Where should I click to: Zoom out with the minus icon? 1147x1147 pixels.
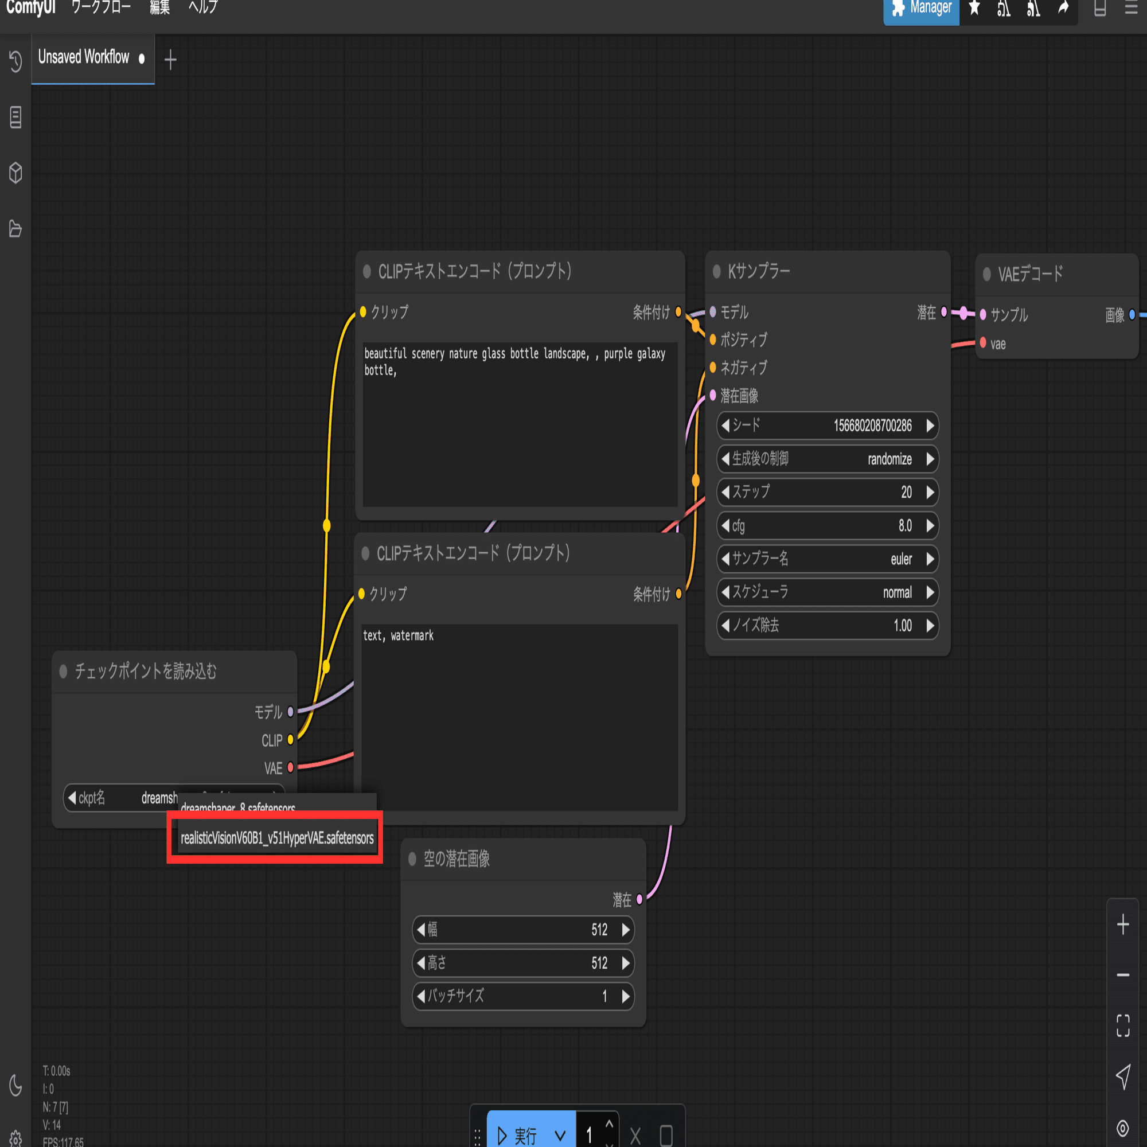click(x=1123, y=975)
